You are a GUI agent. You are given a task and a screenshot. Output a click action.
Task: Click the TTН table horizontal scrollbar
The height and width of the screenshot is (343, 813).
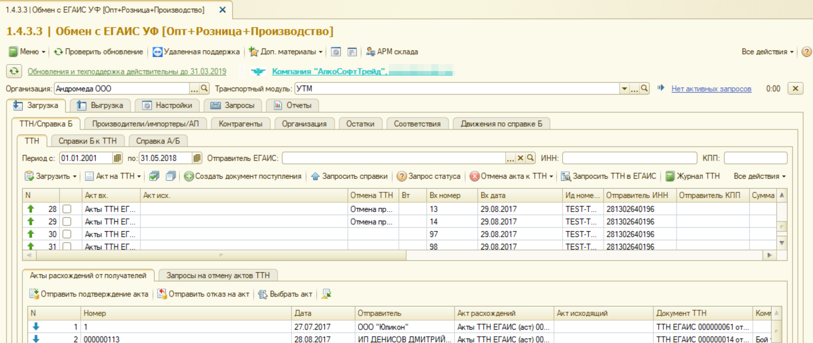pos(221,255)
